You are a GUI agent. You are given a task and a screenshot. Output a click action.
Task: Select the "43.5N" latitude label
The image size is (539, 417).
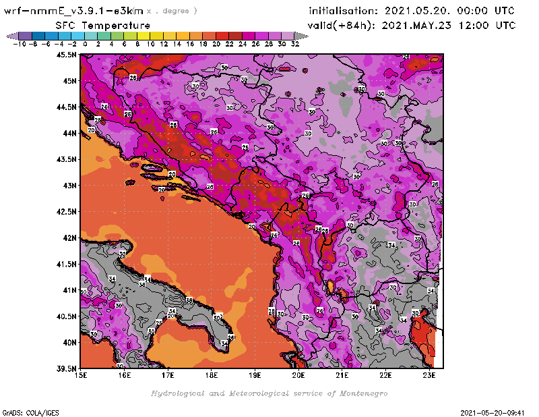[67, 159]
